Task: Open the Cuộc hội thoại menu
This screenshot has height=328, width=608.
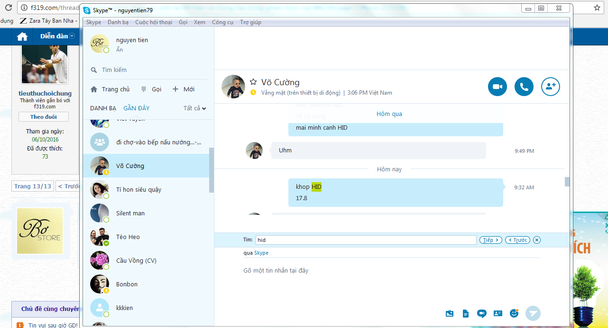Action: 154,22
